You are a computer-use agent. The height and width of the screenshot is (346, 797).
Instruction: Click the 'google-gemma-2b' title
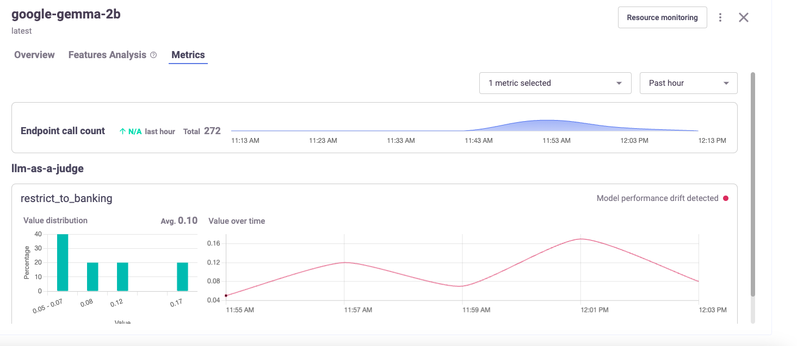(66, 14)
